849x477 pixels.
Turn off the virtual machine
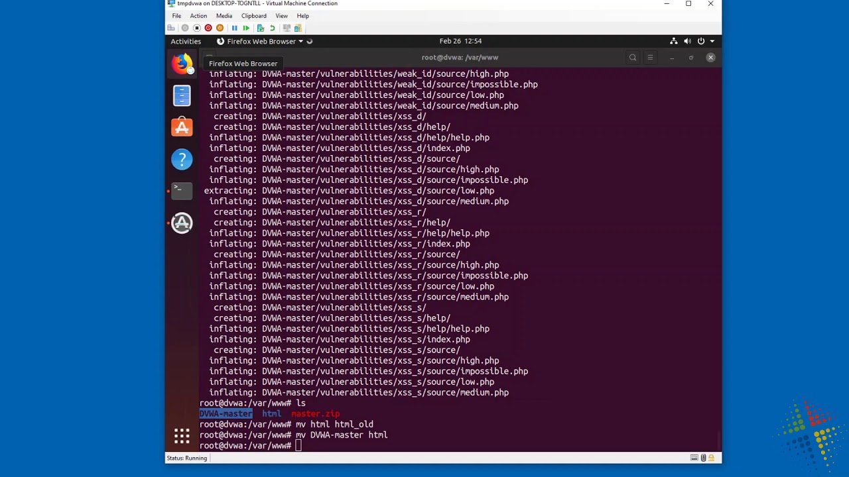tap(196, 28)
